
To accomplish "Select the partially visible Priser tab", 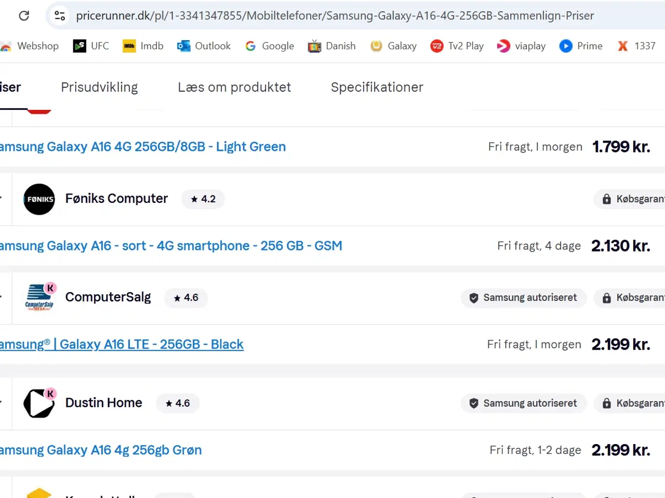I will coord(10,87).
